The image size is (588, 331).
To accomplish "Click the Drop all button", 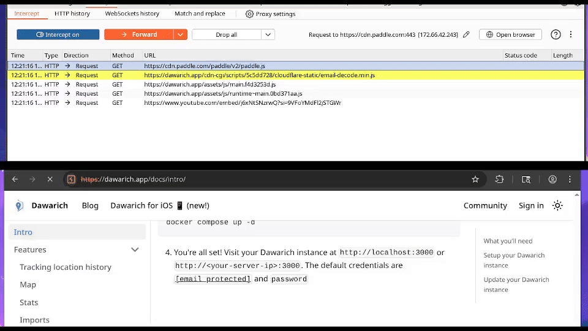I will (227, 34).
